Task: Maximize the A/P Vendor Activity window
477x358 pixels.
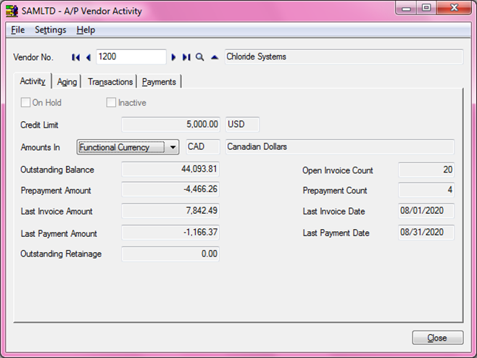Action: [427, 8]
